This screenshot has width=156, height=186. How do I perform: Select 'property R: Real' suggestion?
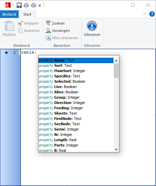click(76, 150)
